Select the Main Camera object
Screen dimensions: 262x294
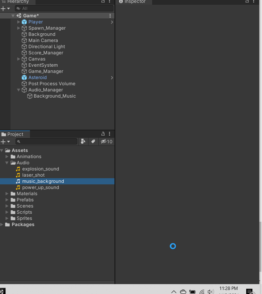tap(43, 40)
